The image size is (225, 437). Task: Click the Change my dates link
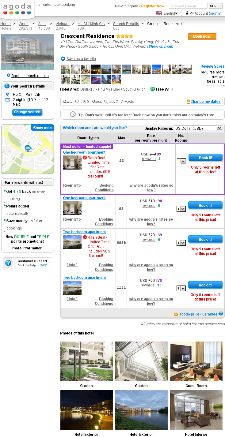[x=205, y=102]
